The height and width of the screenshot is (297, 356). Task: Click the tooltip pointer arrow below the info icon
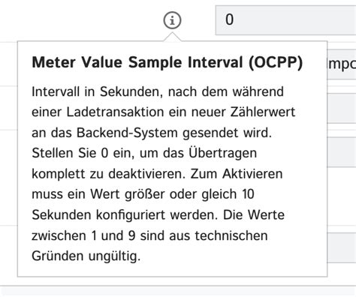click(x=173, y=37)
